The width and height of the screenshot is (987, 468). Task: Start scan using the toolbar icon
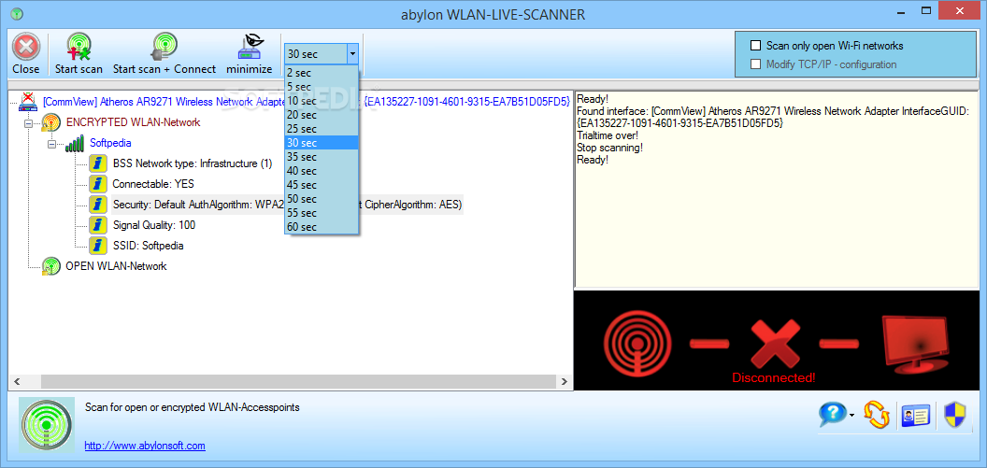click(x=79, y=48)
